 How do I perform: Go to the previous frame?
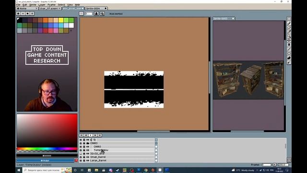pos(86,136)
